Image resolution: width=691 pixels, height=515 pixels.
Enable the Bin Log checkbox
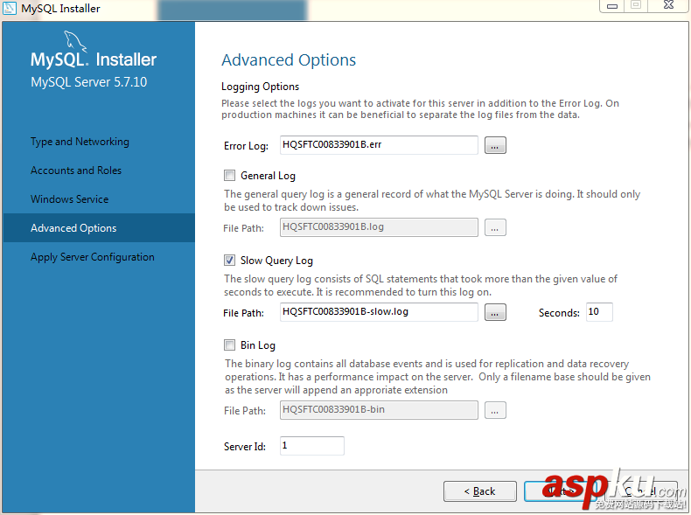(x=229, y=345)
